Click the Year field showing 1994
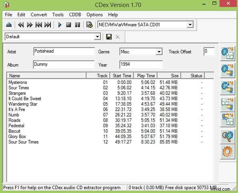Screen dimensions: 238x193 pos(141,65)
